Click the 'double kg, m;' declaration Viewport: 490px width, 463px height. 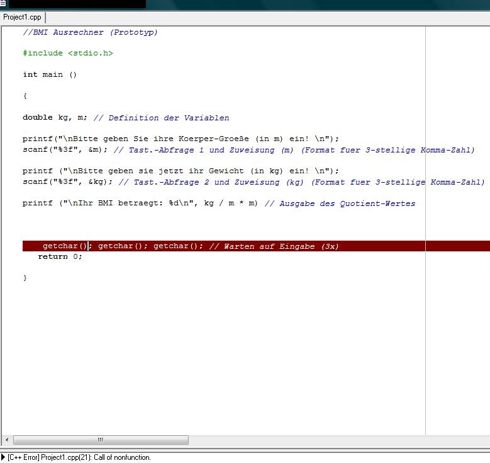[55, 118]
